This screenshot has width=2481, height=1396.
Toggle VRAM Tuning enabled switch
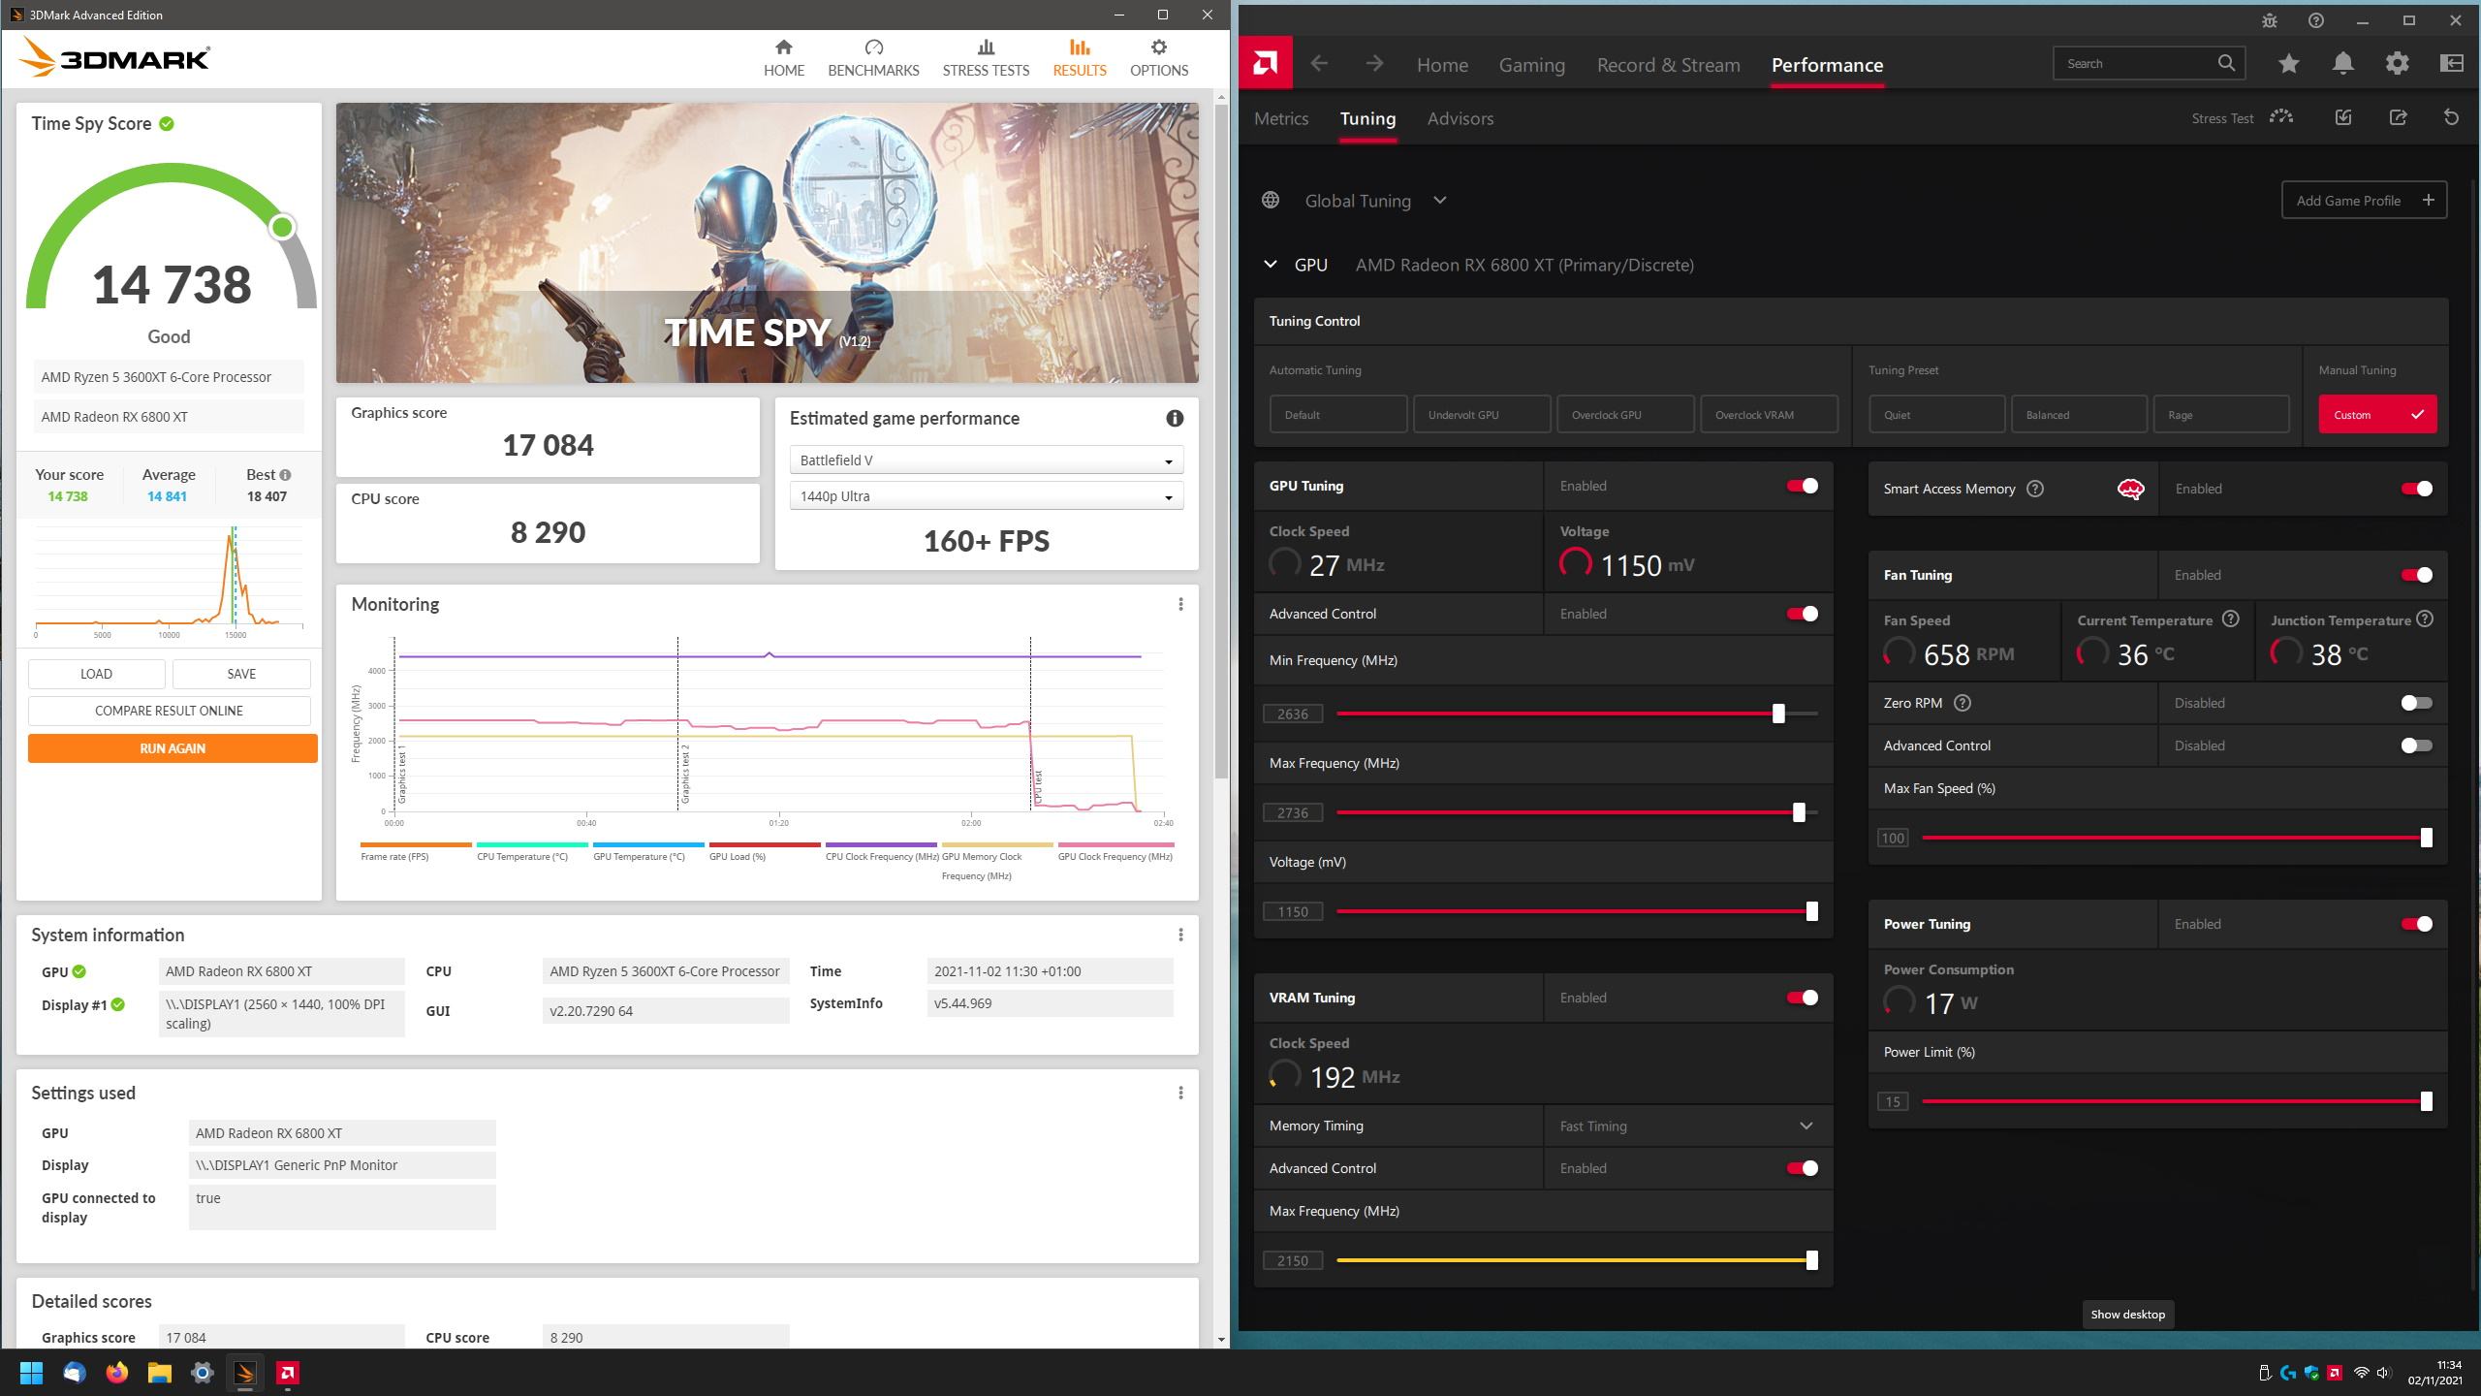click(1803, 998)
